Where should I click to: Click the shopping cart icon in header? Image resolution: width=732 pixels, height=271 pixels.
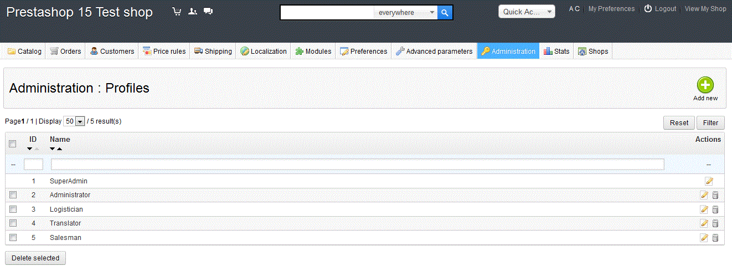click(x=177, y=12)
